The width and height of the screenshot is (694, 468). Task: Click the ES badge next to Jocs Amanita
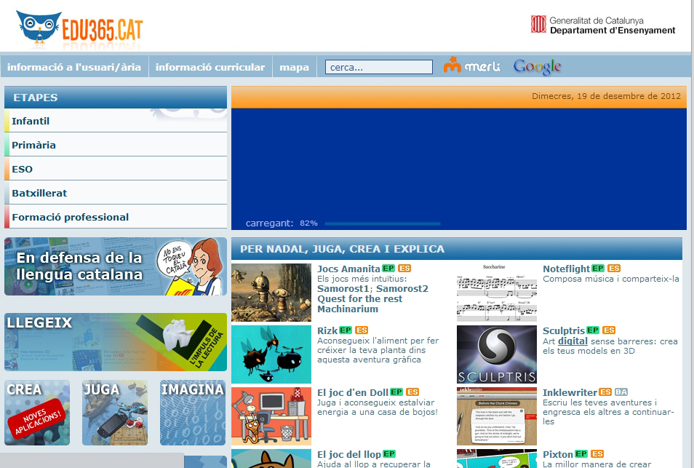click(404, 269)
